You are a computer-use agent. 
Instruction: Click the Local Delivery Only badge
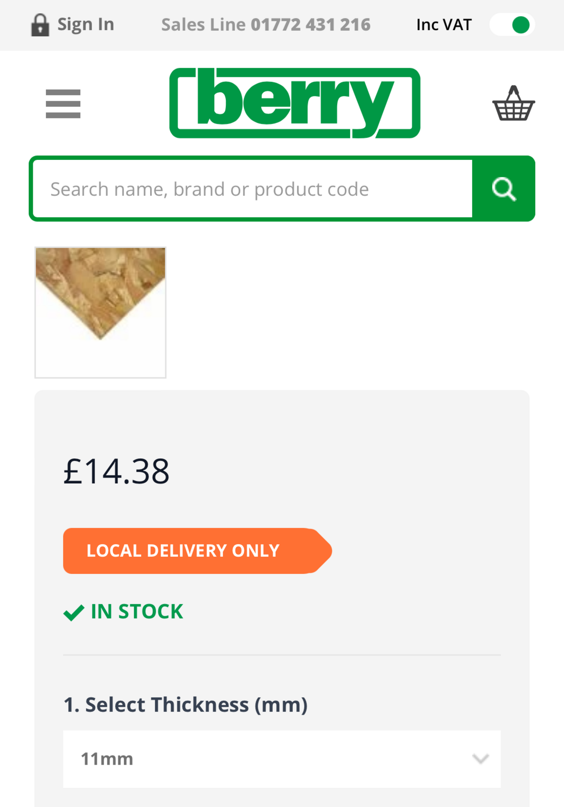click(x=197, y=551)
